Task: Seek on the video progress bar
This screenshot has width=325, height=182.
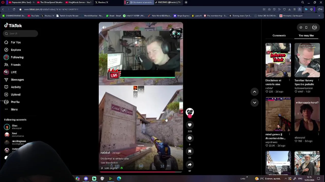Action: (141, 172)
